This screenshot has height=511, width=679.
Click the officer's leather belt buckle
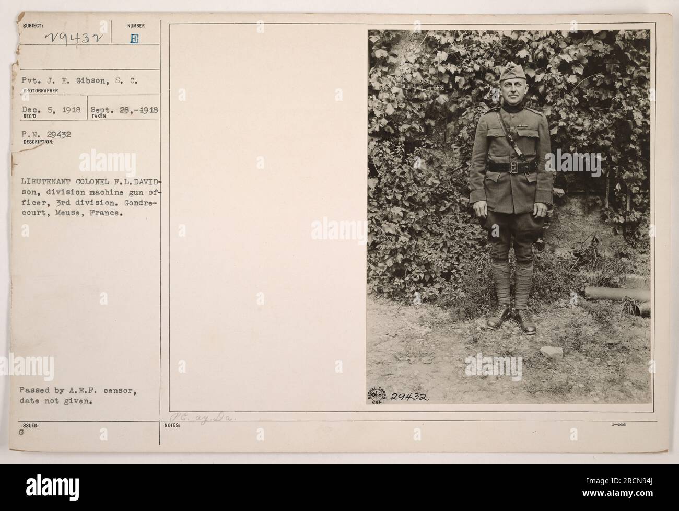coord(513,168)
